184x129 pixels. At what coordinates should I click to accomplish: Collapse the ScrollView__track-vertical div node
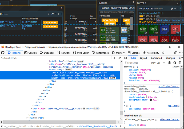pyautogui.click(x=48, y=64)
